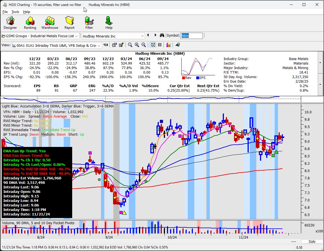This screenshot has height=251, width=324.
Task: Click the green triangle marker on chart
Action: click(276, 152)
